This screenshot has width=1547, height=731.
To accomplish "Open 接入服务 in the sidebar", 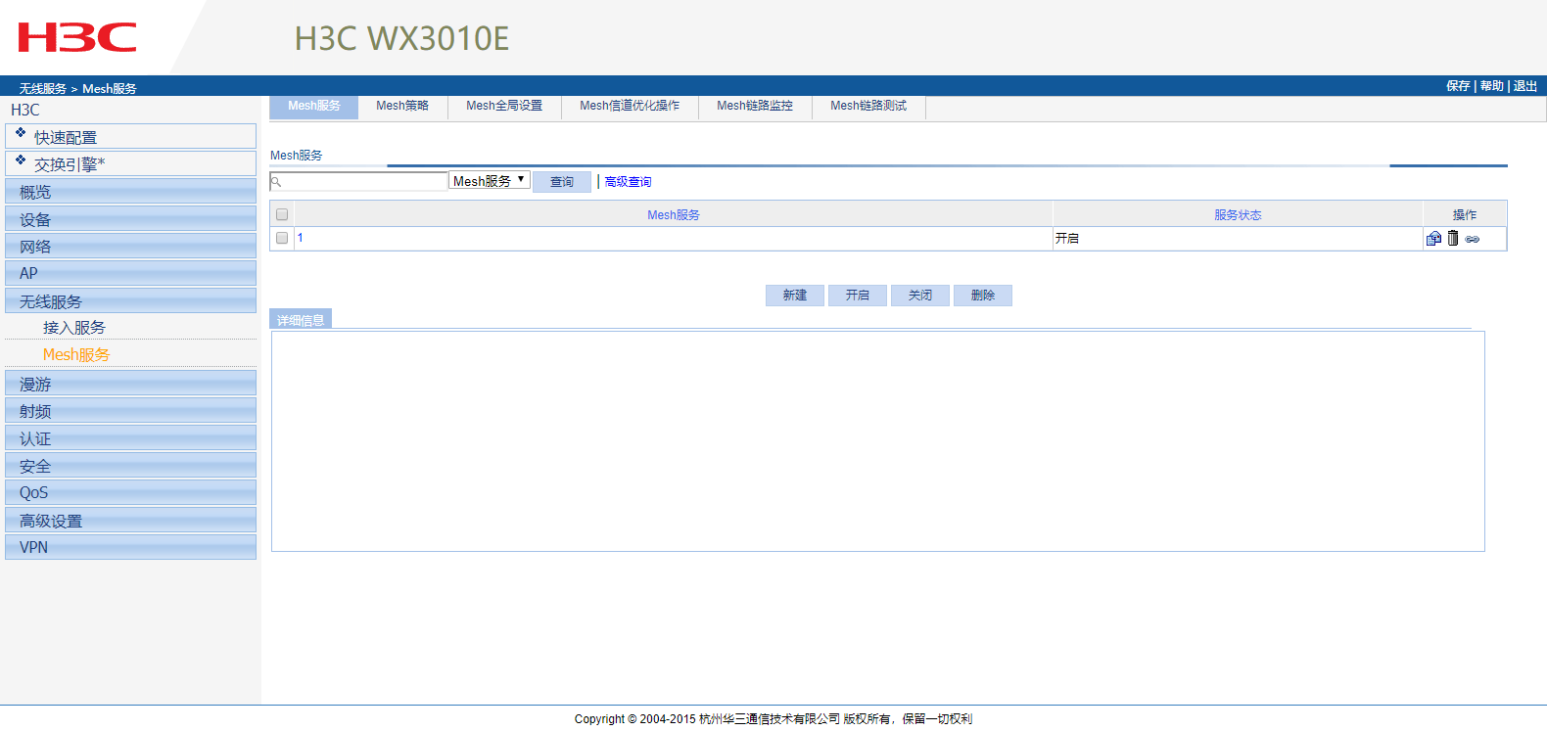I will (x=74, y=328).
